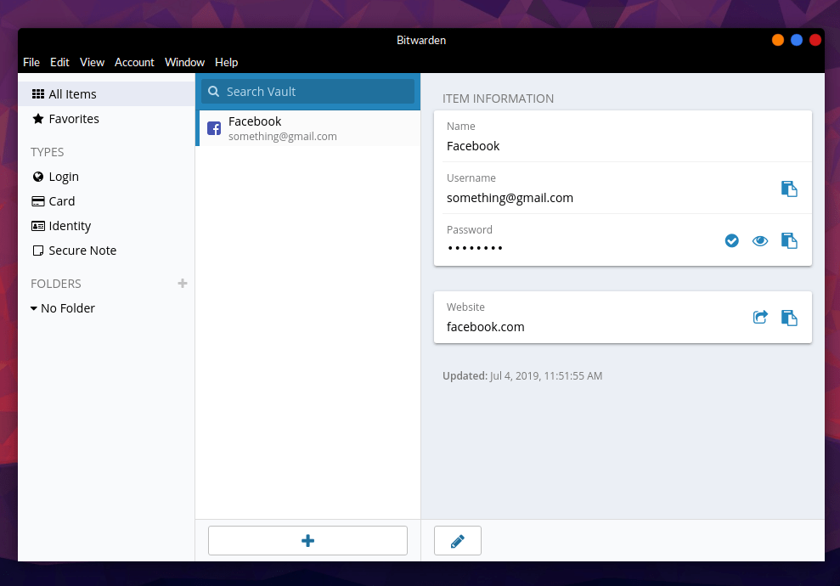The width and height of the screenshot is (840, 586).
Task: Open the Help menu
Action: pos(226,62)
